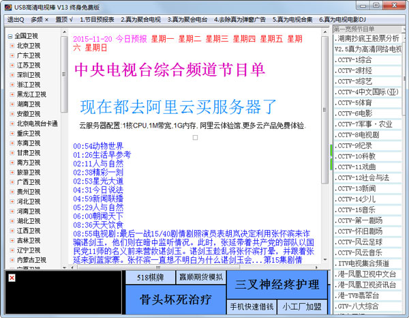Select .港-凤凰卫视中文台 in channel list
The image size is (409, 318).
pos(367,274)
